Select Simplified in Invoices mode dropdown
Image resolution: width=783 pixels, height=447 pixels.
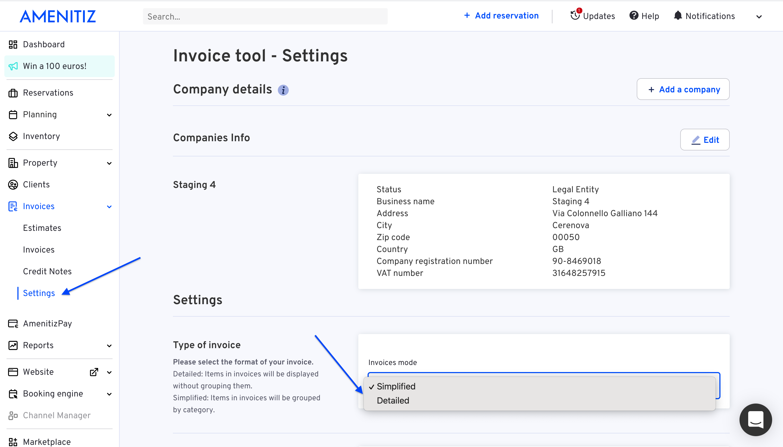point(539,386)
